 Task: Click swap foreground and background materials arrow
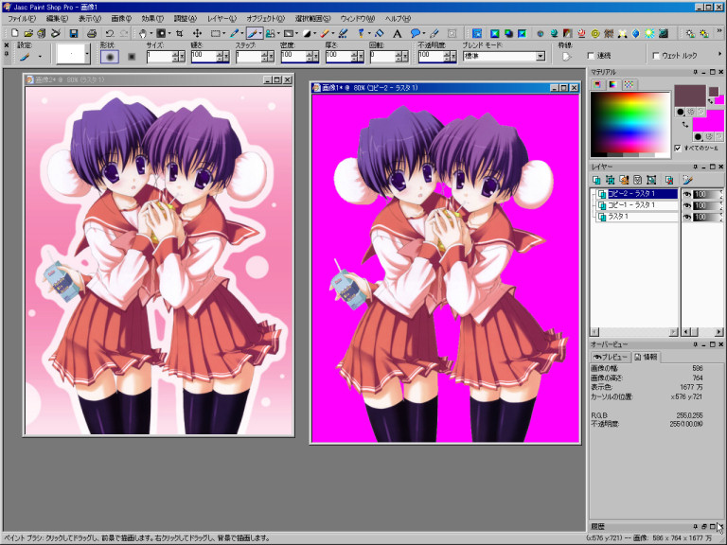click(x=685, y=125)
